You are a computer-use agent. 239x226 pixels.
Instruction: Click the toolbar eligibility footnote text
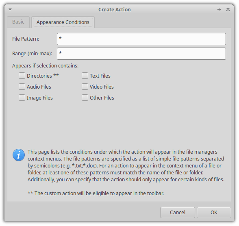pos(96,193)
